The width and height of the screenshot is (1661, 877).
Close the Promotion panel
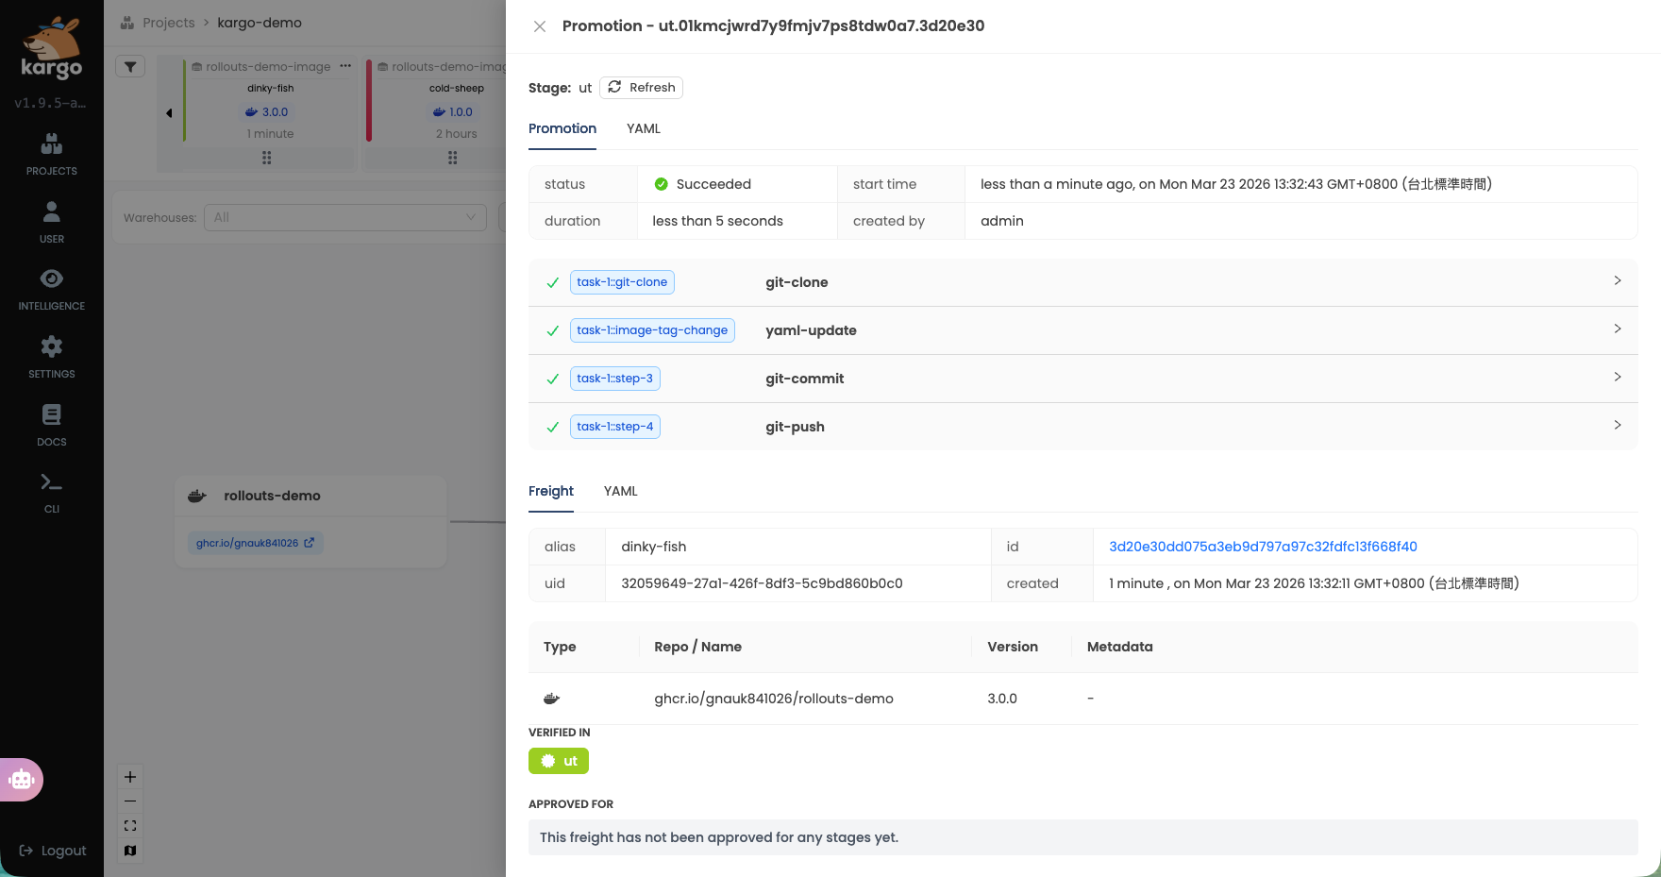[540, 26]
